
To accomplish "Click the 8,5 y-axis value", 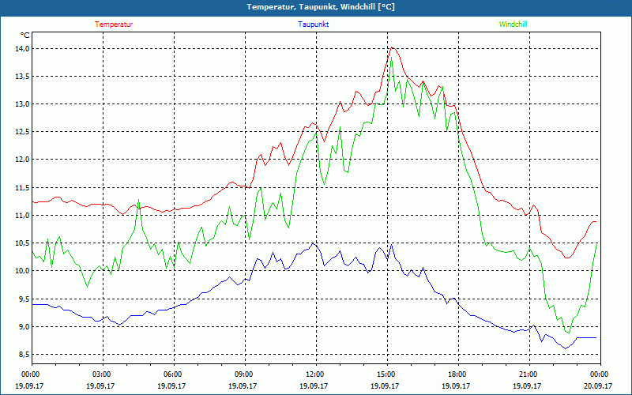I will coord(24,355).
